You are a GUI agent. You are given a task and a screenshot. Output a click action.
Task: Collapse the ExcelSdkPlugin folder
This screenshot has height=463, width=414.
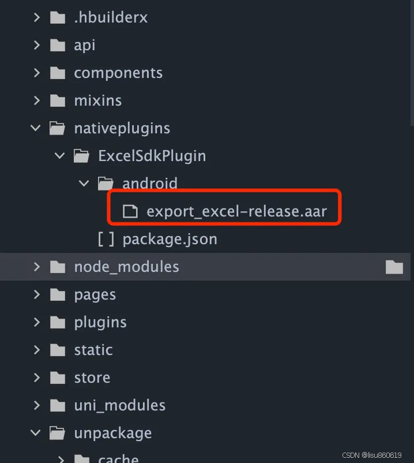pos(59,156)
